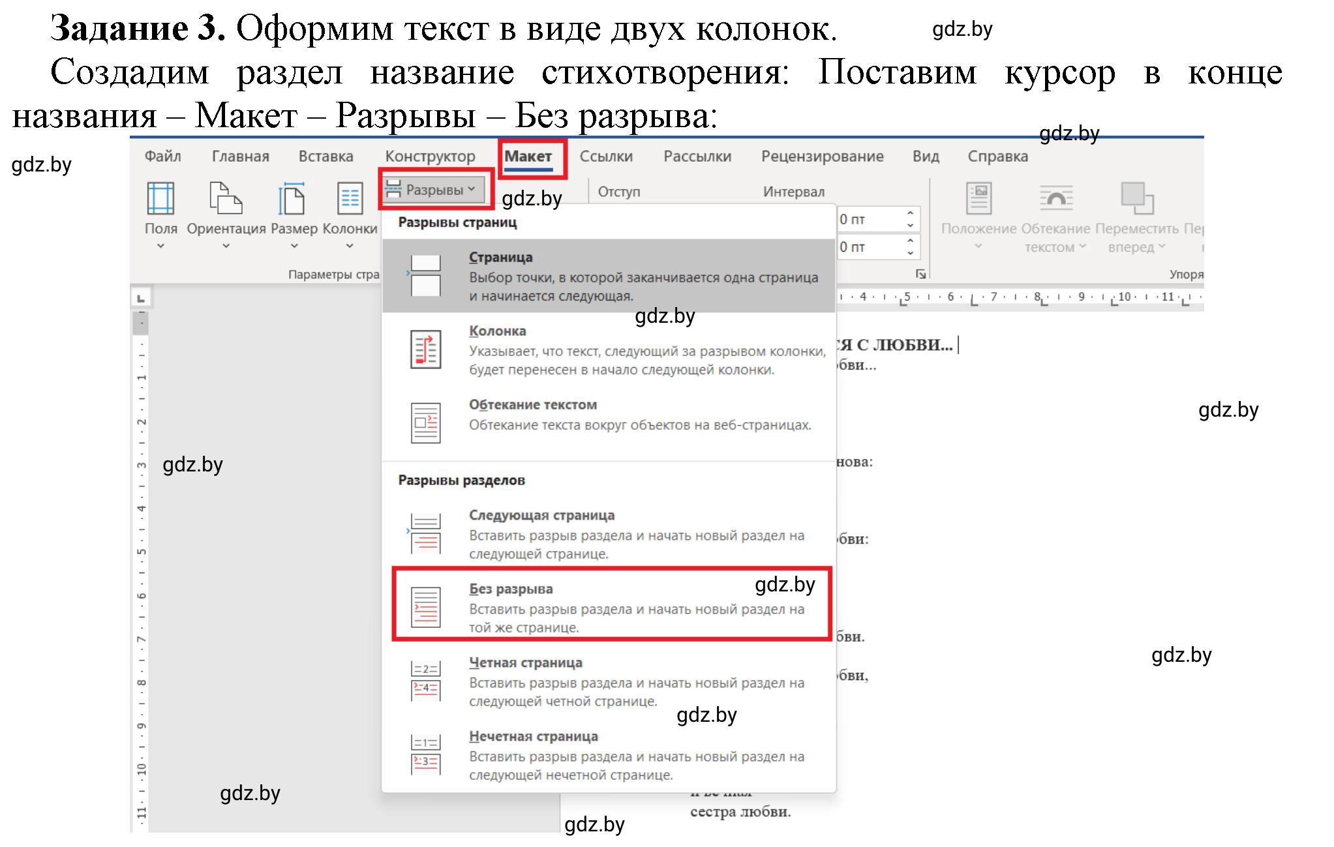
Task: Increase the upper 0 пт interval value
Action: click(910, 213)
